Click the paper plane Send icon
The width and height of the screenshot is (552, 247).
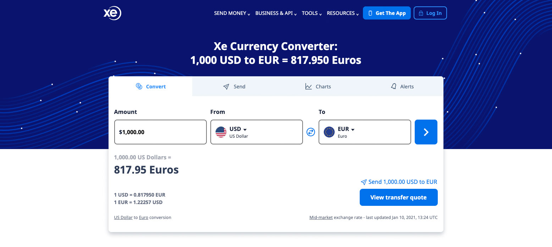coord(226,87)
